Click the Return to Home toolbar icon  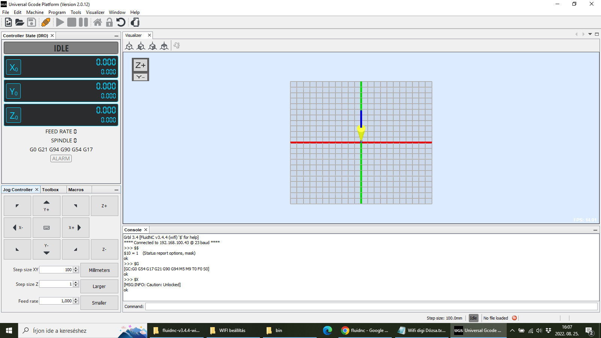pyautogui.click(x=98, y=22)
